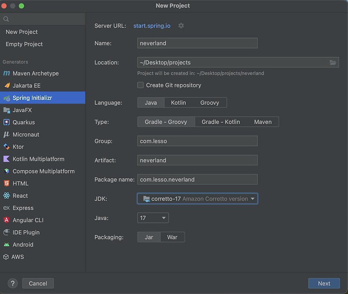This screenshot has width=348, height=294.
Task: Open the Ktor project generator
Action: point(21,147)
